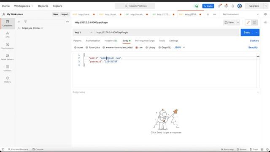Click the Beautify link
Screen dimensions: 270x152
tap(253, 47)
